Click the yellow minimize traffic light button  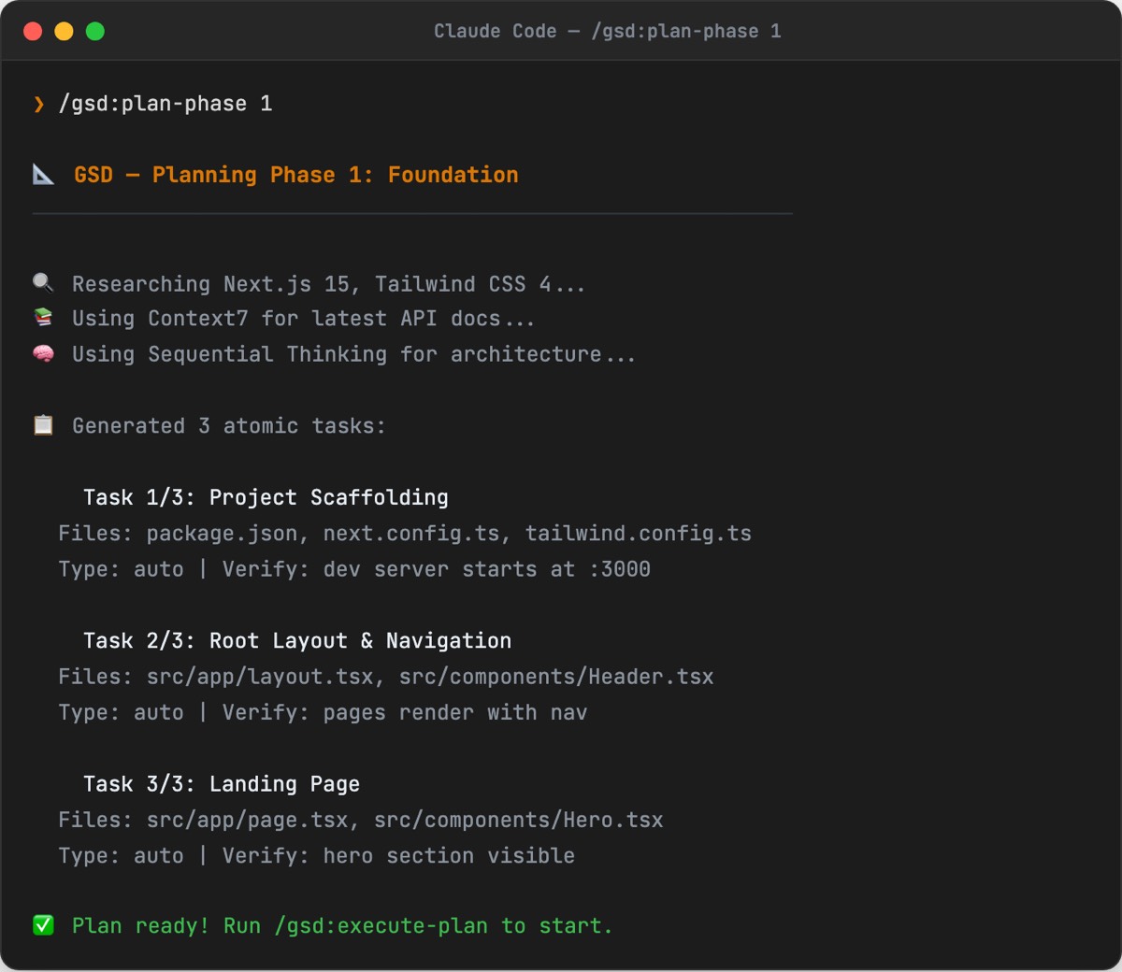point(63,30)
